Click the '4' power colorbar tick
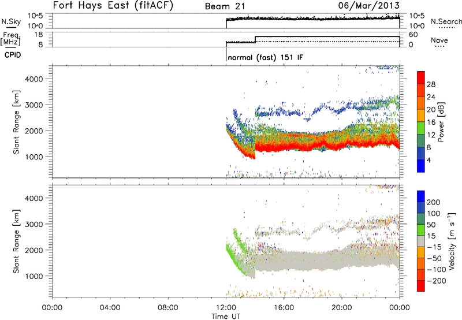 tap(429, 160)
